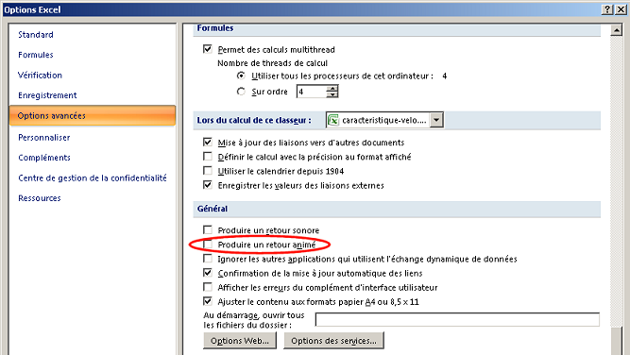630x355 pixels.
Task: Click the Au démarrage folder path field
Action: point(457,320)
